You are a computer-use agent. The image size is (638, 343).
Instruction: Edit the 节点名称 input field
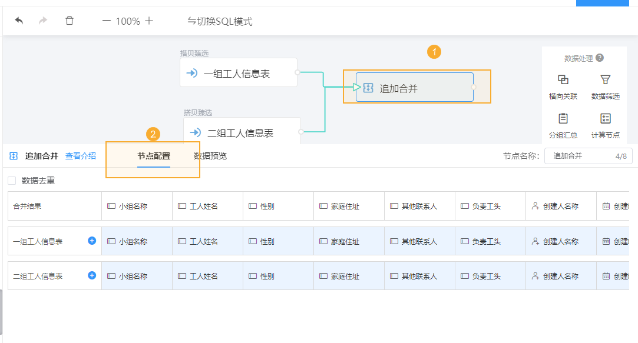[584, 156]
